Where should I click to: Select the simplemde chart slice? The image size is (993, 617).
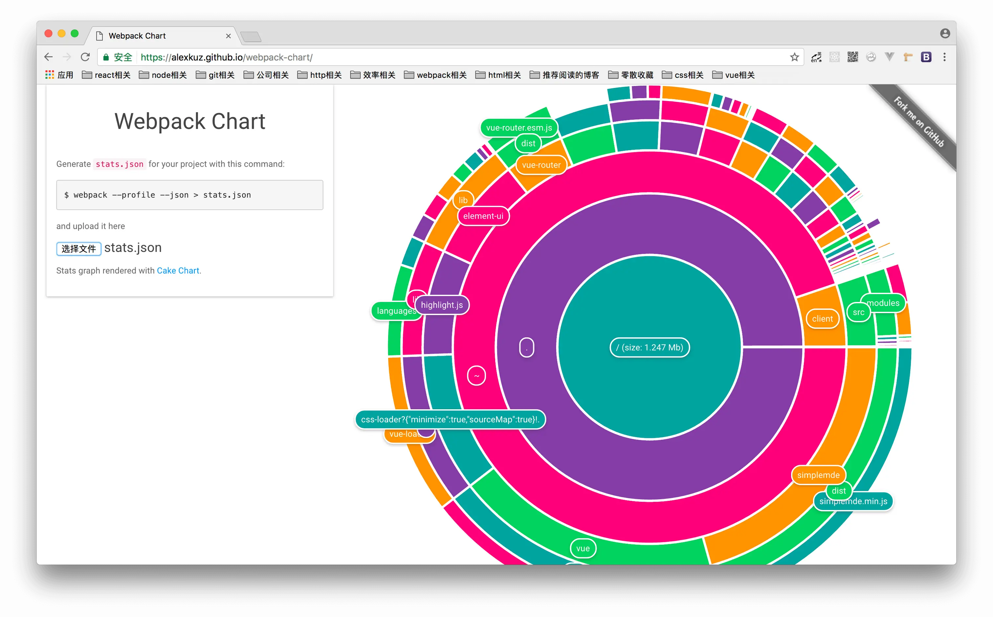pos(818,475)
